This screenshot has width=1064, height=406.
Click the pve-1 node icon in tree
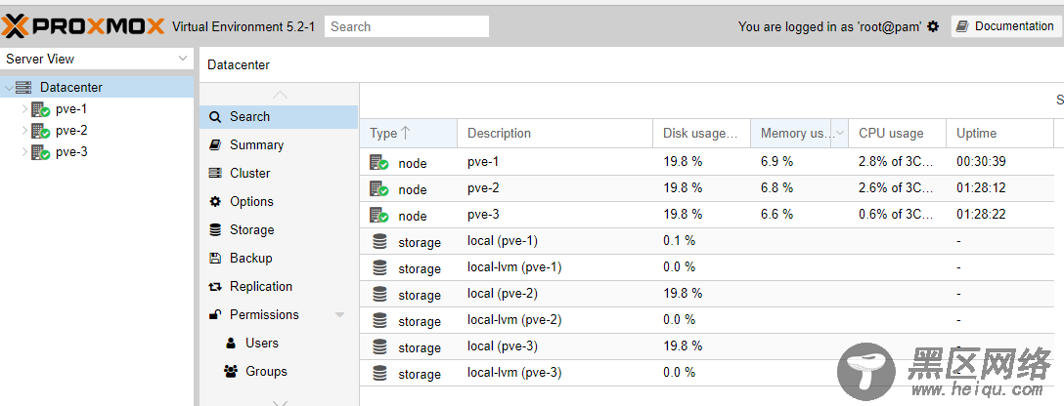coord(41,109)
